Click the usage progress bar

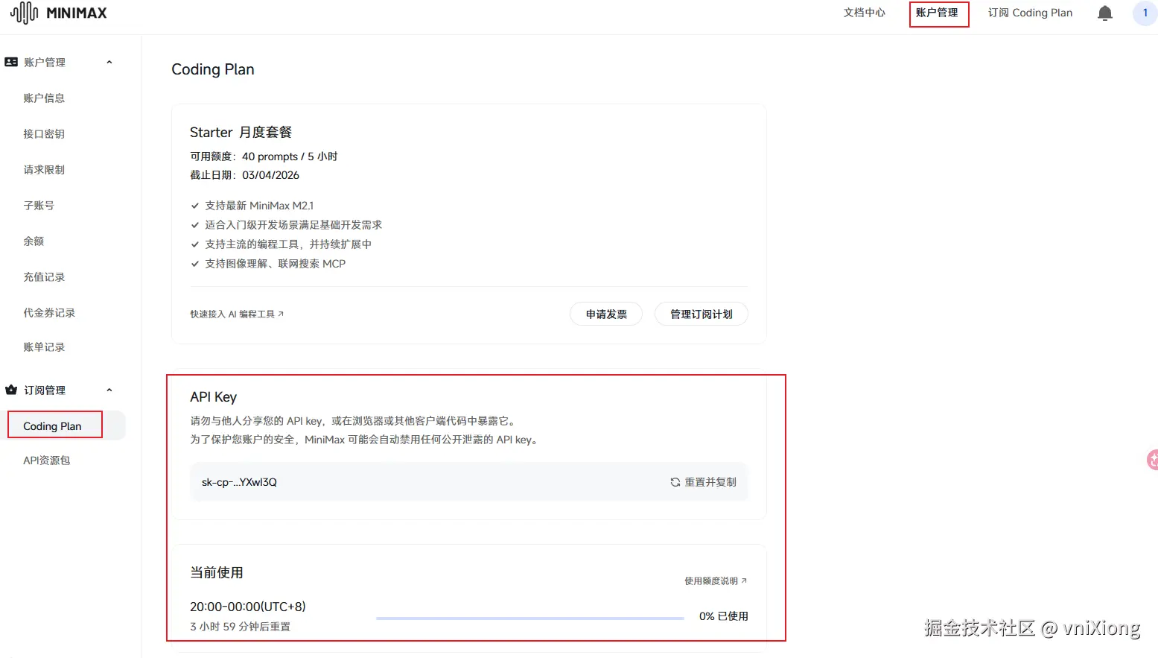tap(529, 618)
